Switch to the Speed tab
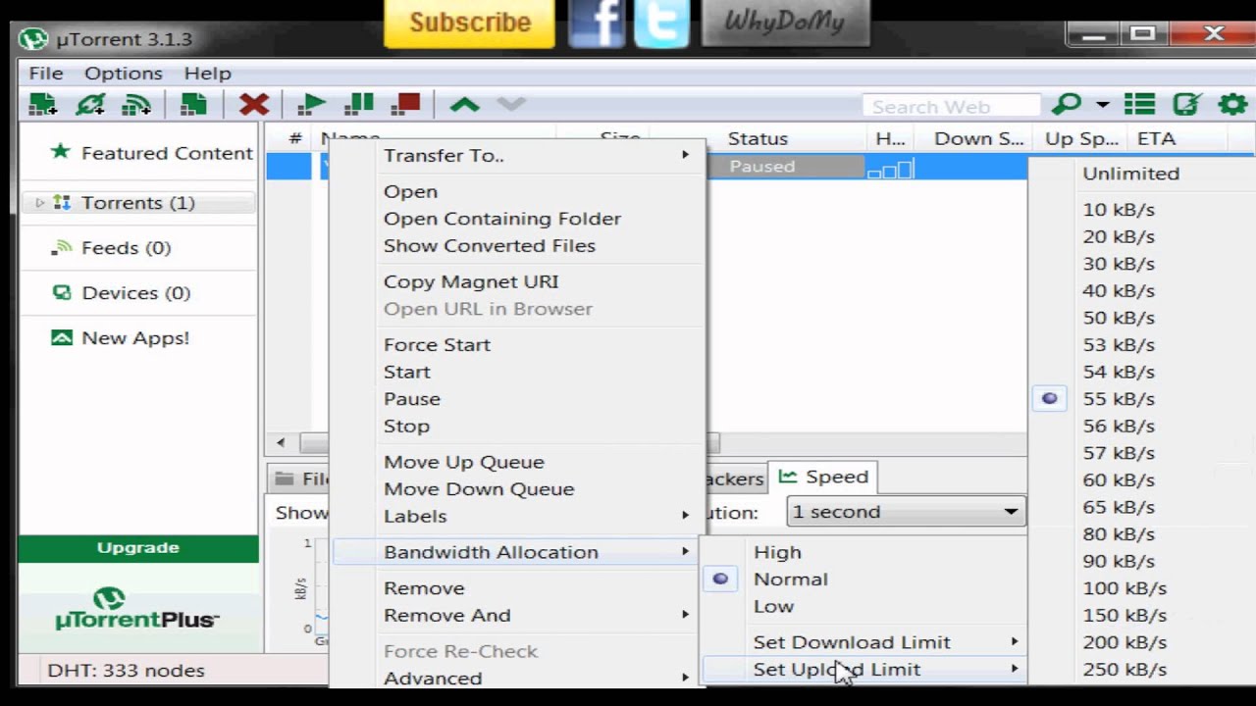Screen dimensions: 1256x706 [x=823, y=477]
